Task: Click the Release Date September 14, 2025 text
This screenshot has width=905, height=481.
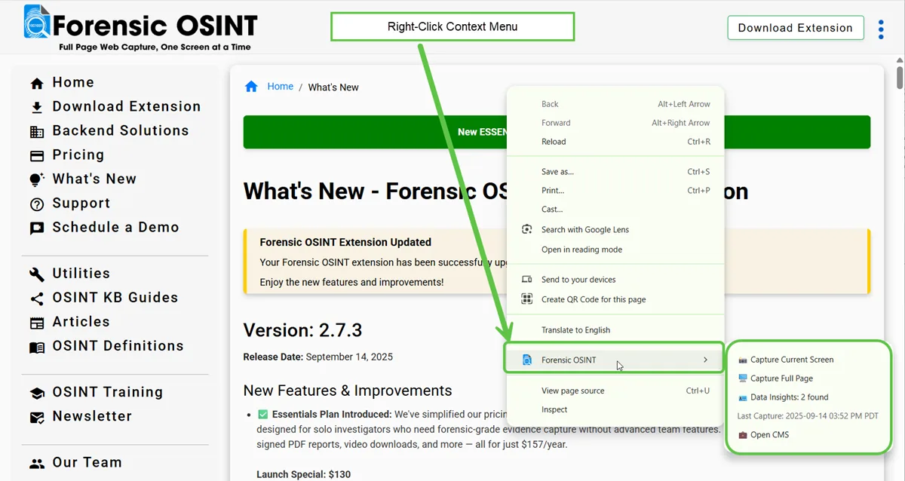Action: click(x=318, y=357)
